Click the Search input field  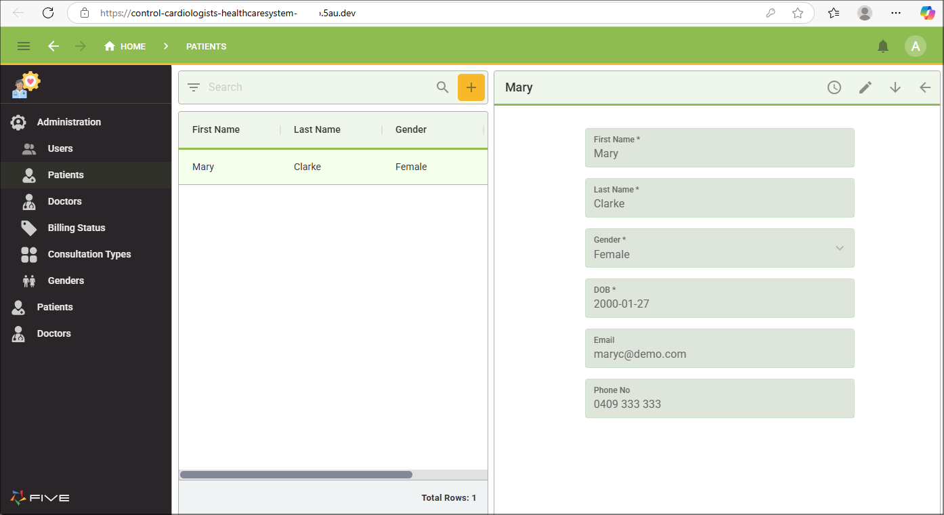click(x=318, y=87)
